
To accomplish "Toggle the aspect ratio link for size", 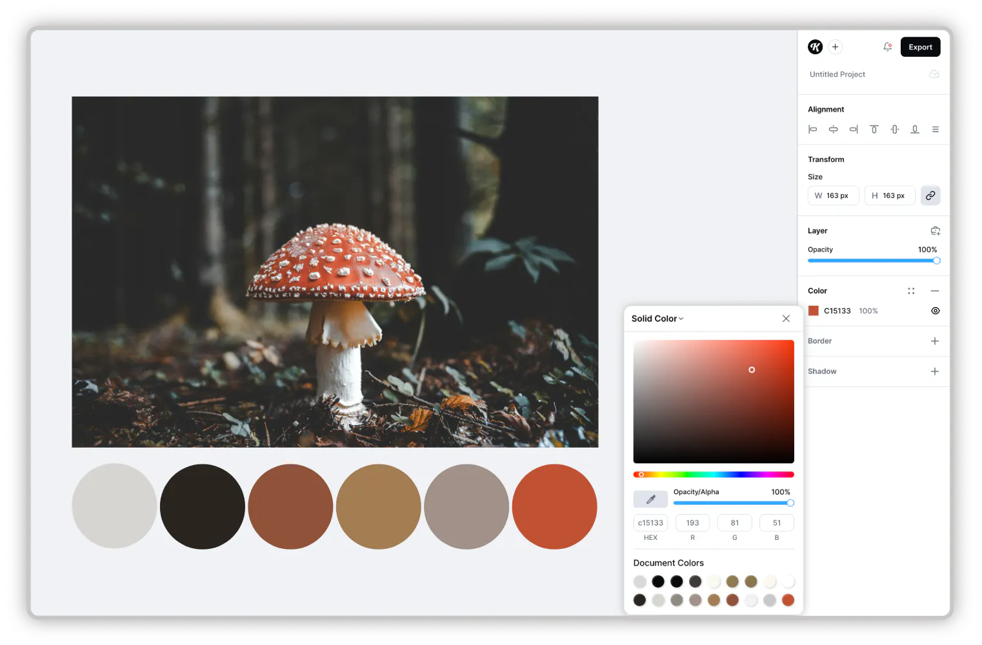I will (930, 195).
